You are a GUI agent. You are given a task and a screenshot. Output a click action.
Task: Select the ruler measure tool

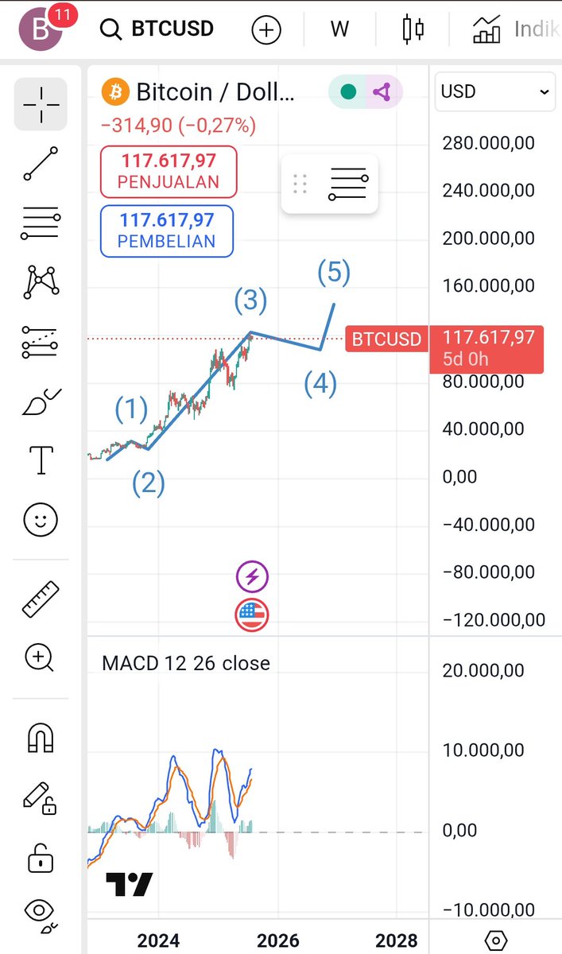(41, 599)
